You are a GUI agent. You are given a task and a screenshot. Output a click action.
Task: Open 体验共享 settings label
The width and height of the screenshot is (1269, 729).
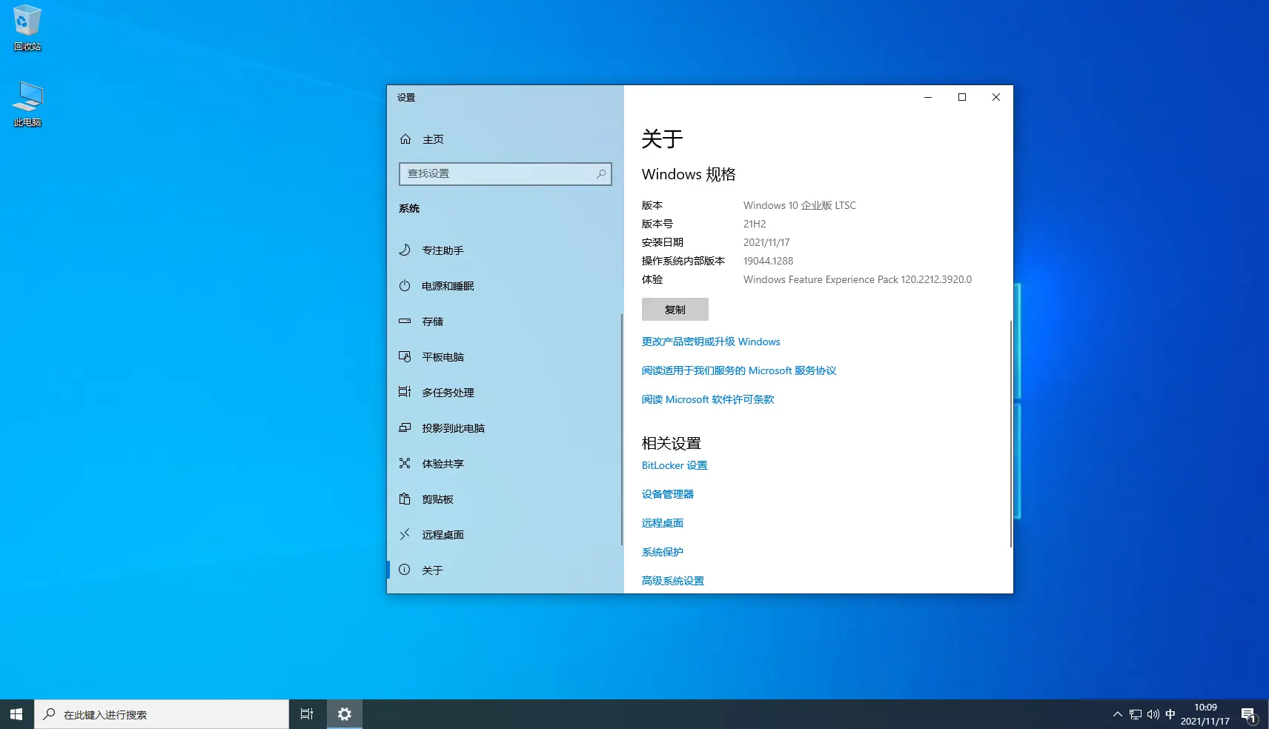pyautogui.click(x=443, y=464)
